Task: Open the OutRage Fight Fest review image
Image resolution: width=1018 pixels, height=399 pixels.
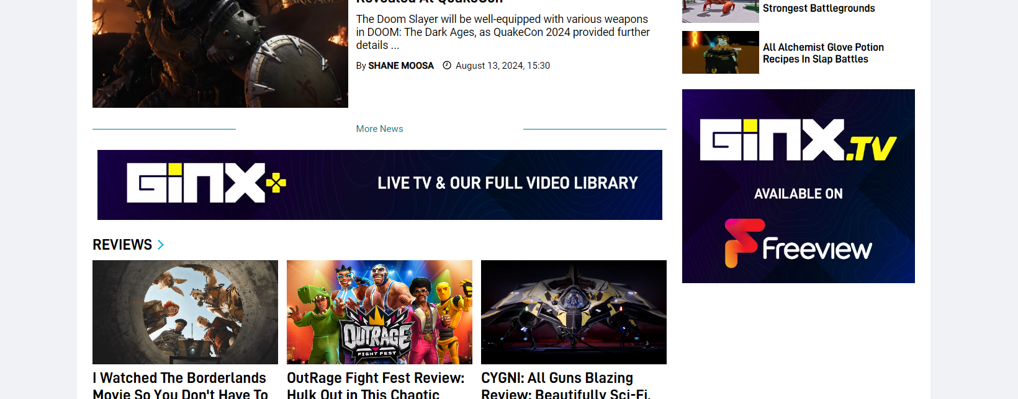Action: click(x=379, y=312)
